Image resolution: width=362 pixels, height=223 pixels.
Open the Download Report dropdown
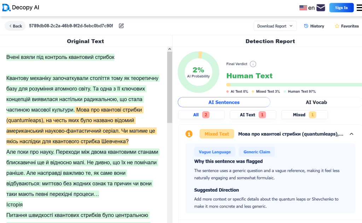click(275, 26)
